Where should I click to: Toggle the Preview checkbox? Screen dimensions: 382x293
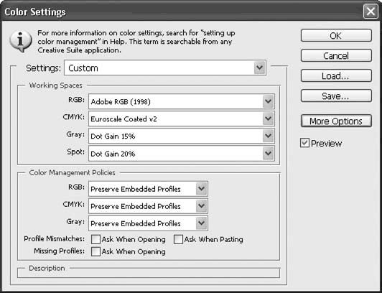click(x=304, y=143)
